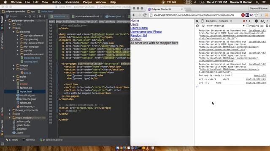This screenshot has height=151, width=270.
Task: Open Bookmarks menu in menu bar
Action: click(x=72, y=2)
